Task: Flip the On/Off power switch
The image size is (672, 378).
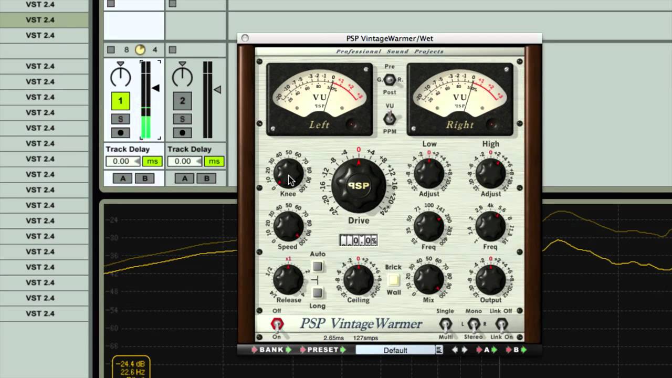Action: click(x=277, y=324)
